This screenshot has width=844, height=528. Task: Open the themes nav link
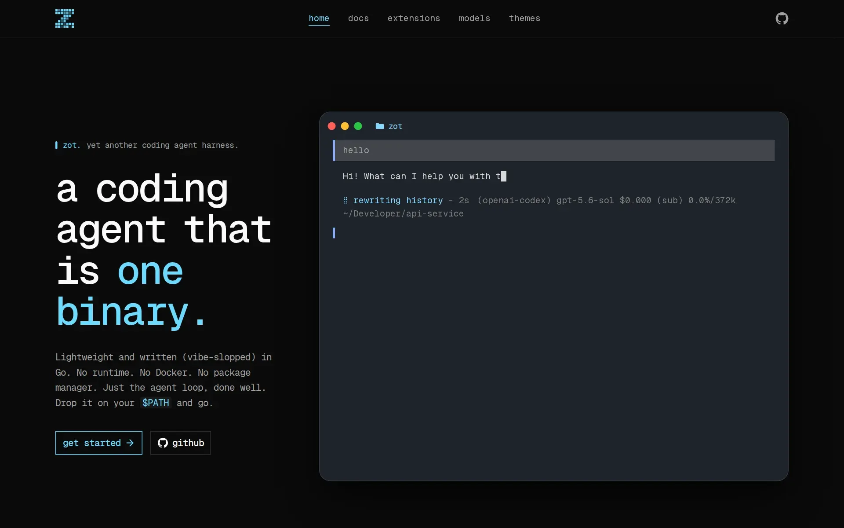[524, 18]
